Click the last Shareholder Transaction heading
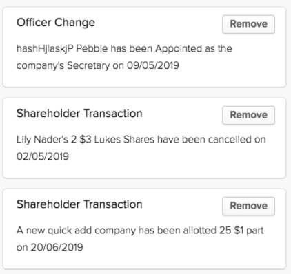 tap(79, 204)
